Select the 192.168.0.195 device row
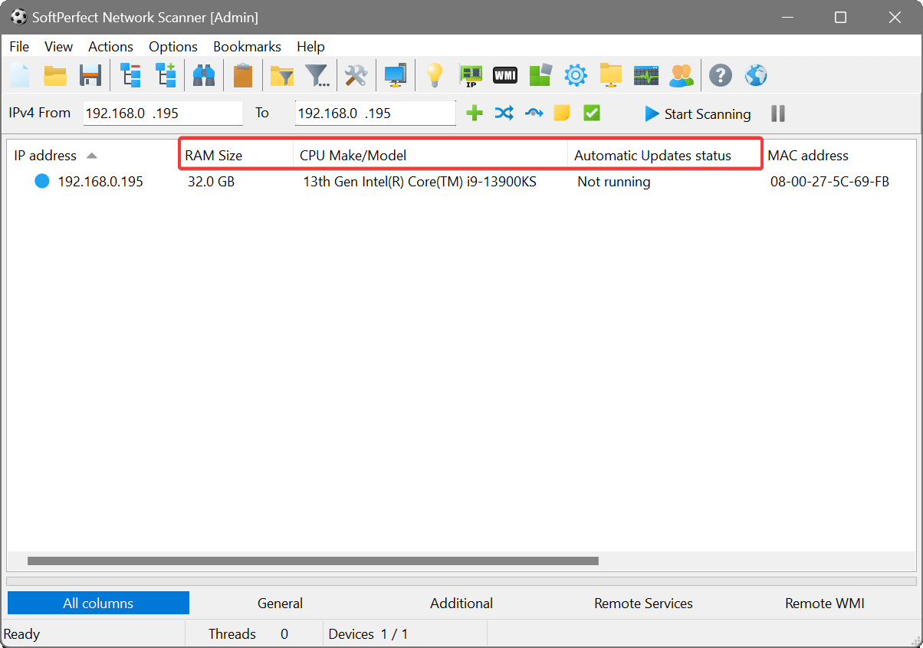The image size is (923, 648). tap(461, 182)
